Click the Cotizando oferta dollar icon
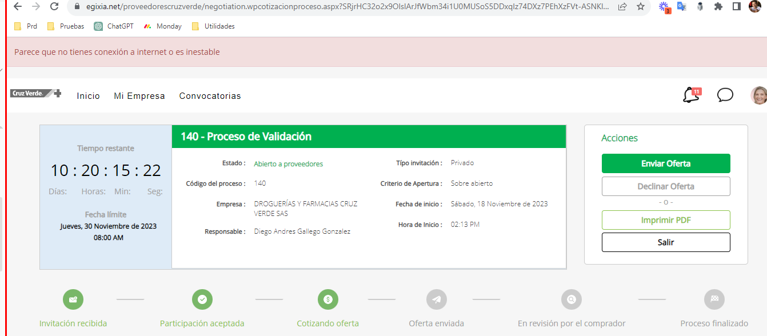The width and height of the screenshot is (767, 336). (x=328, y=299)
